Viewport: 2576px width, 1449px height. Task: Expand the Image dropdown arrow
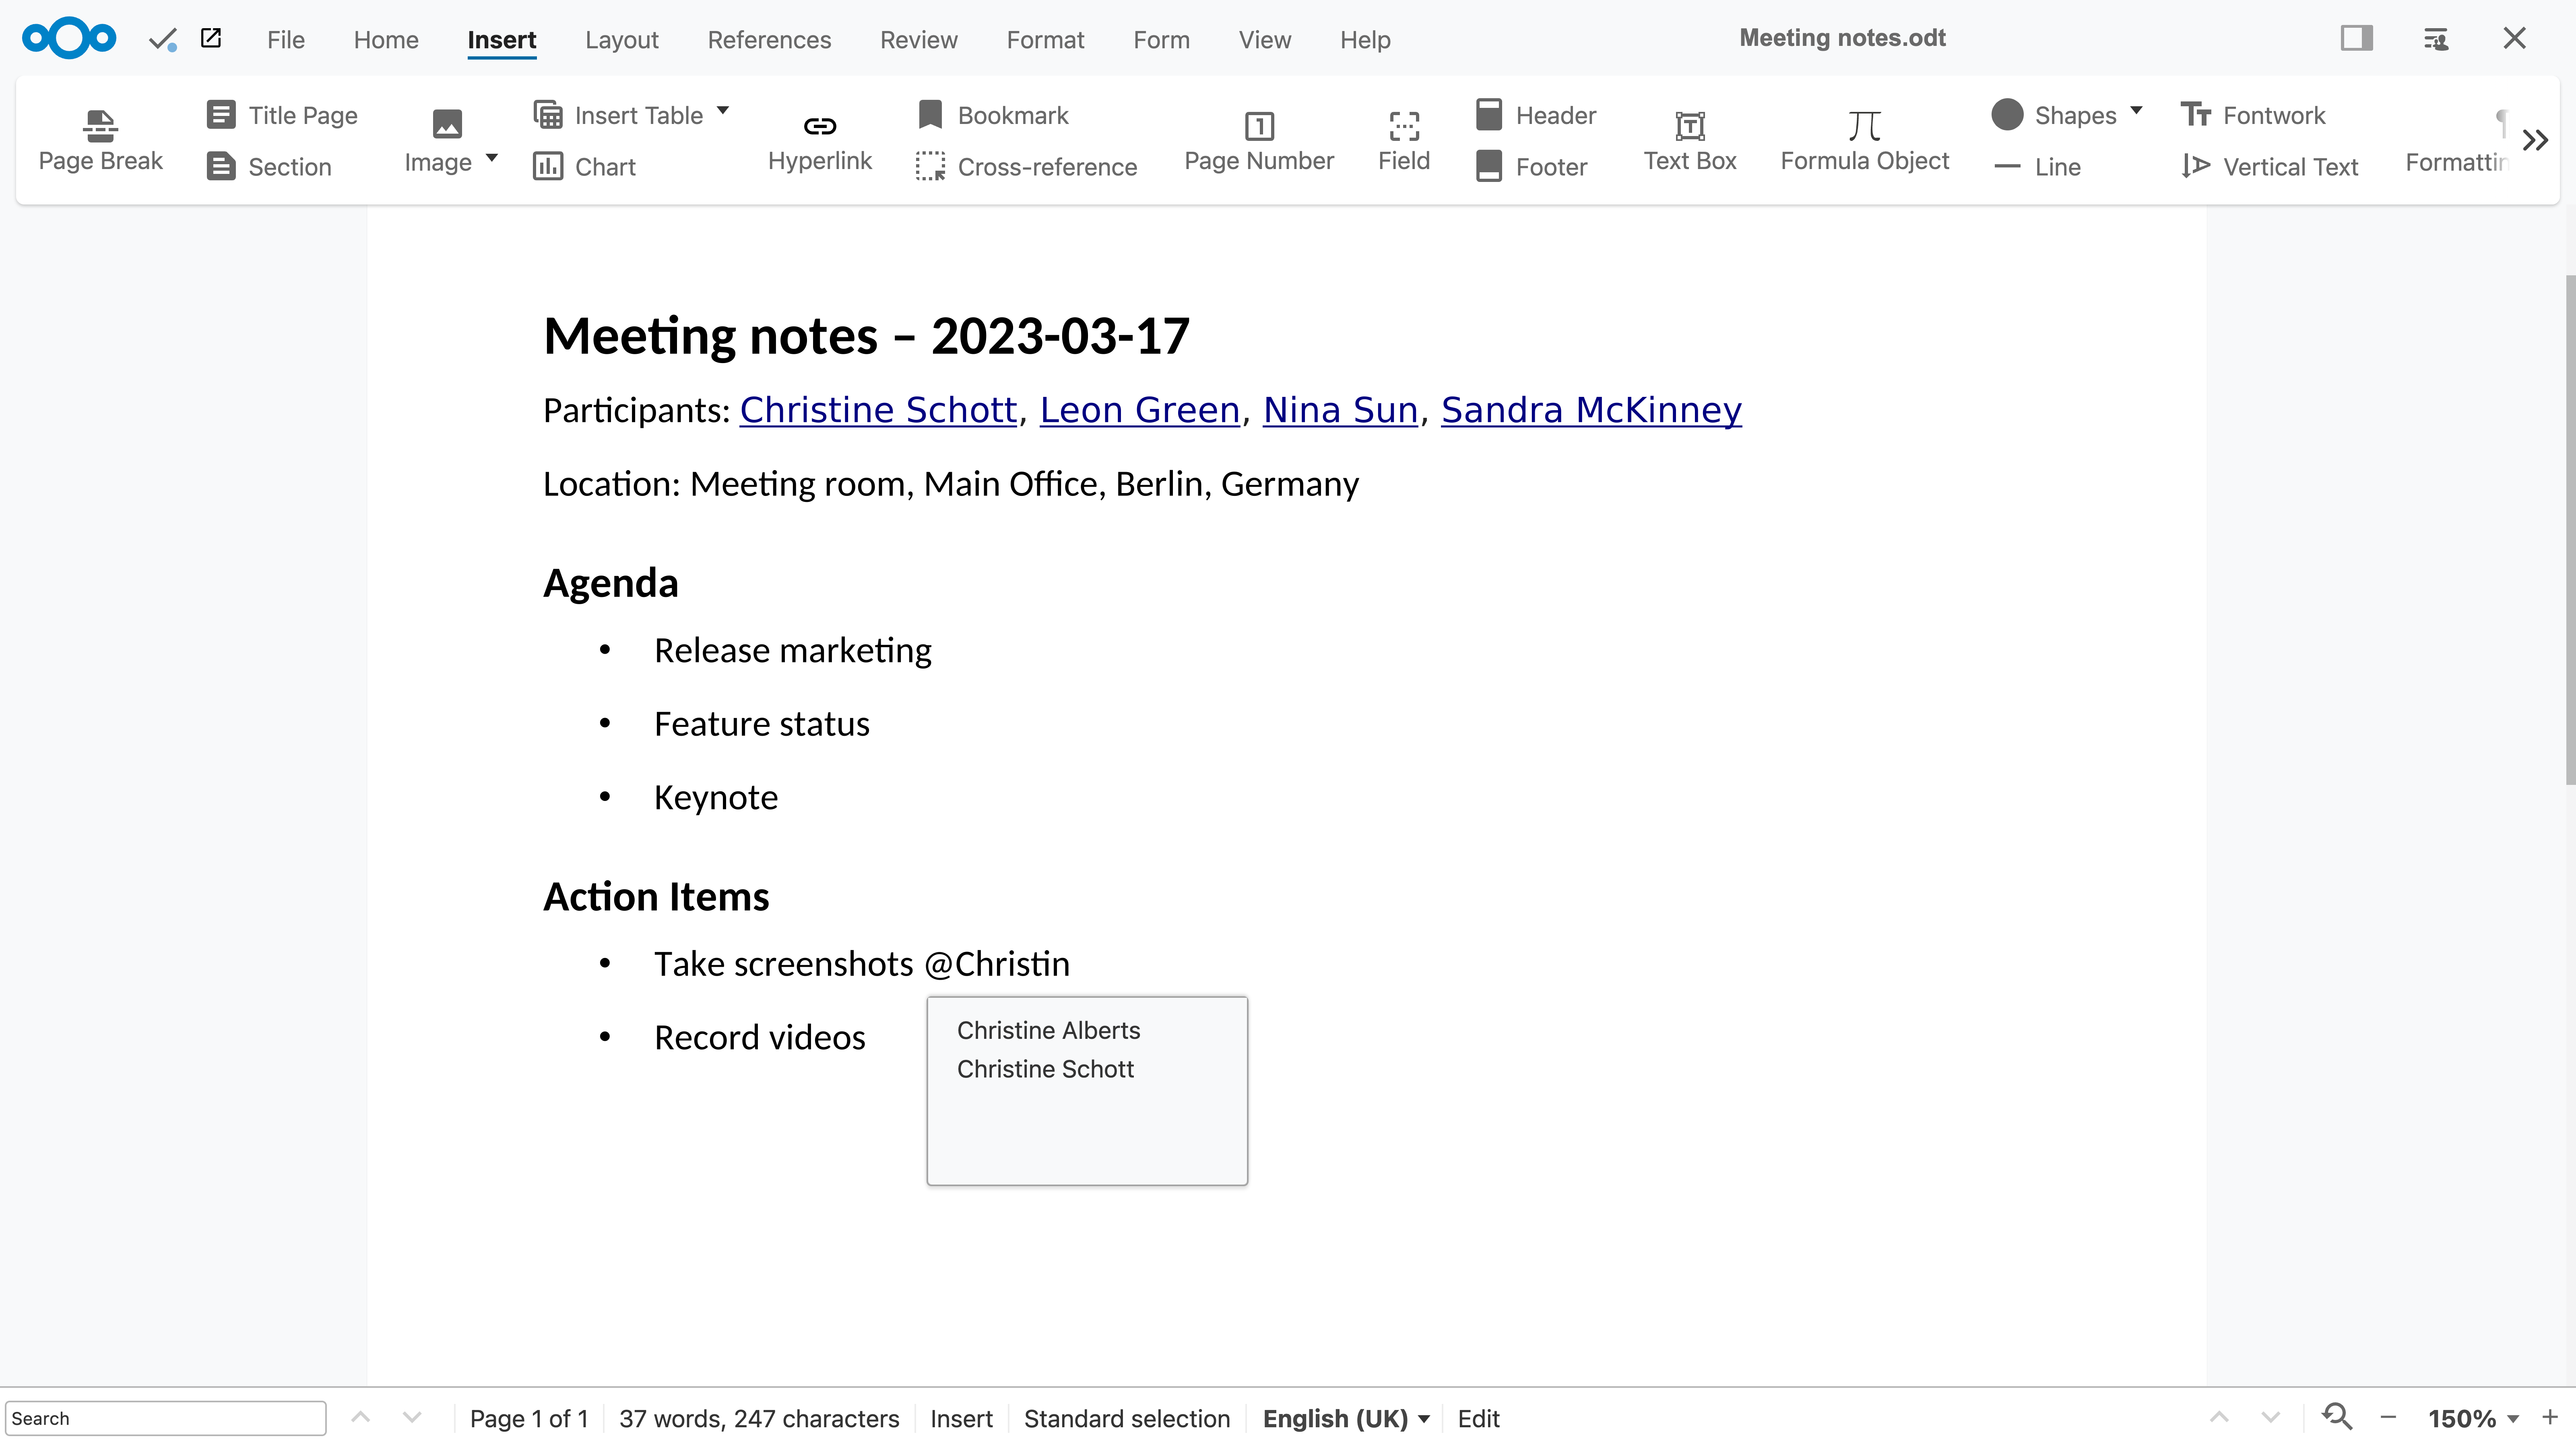pyautogui.click(x=492, y=158)
